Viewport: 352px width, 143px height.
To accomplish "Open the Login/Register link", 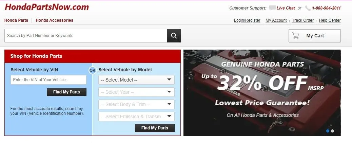I will (x=247, y=20).
